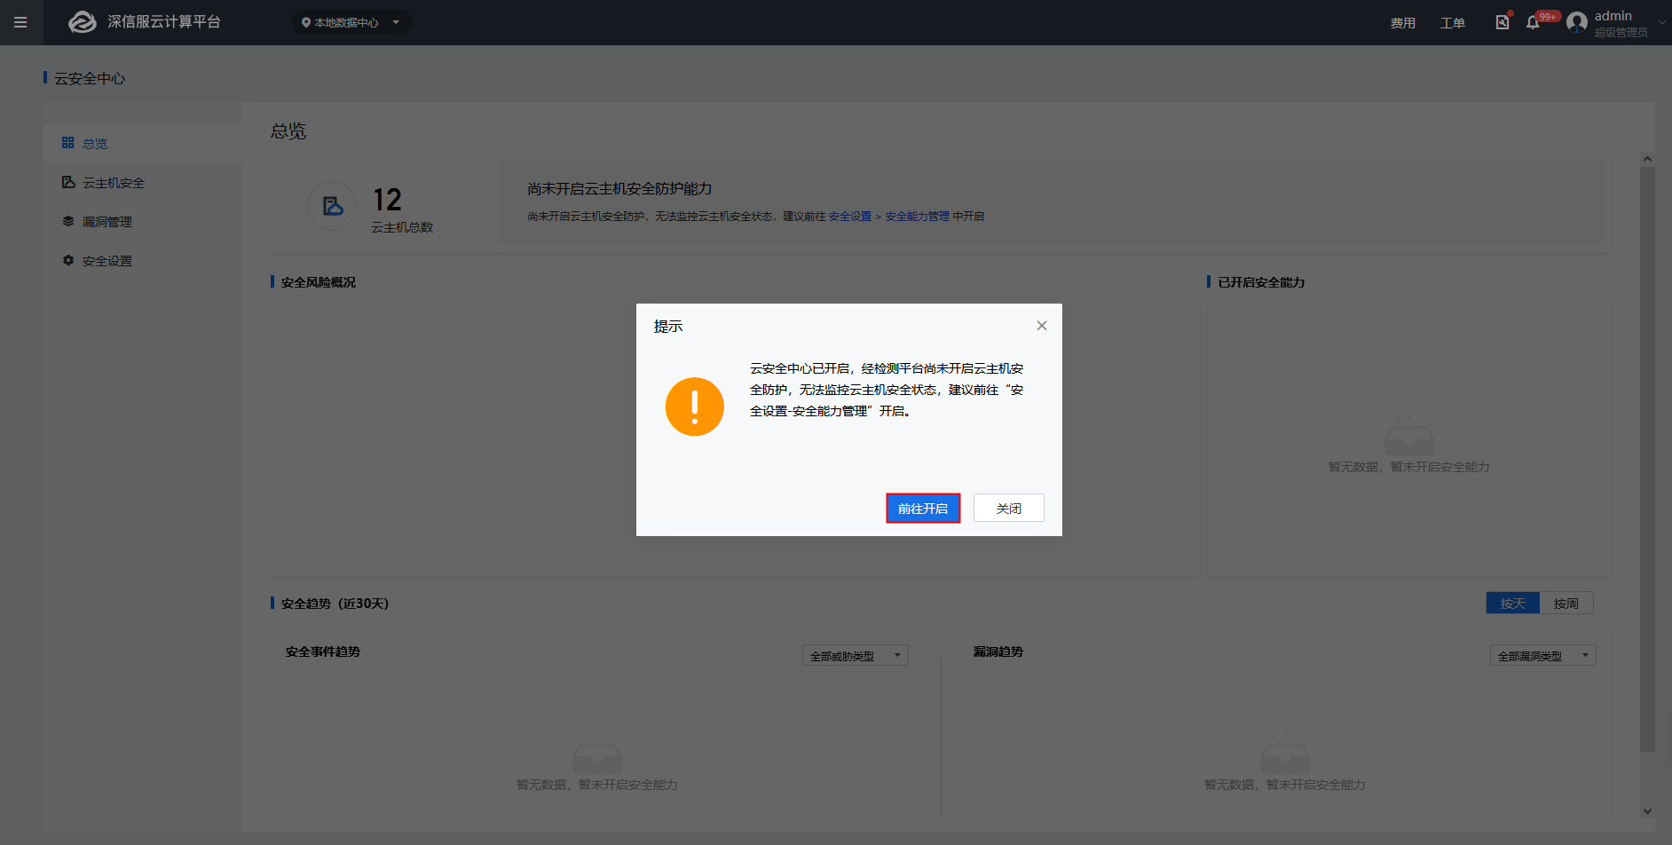Click the 前往开启 button
The image size is (1672, 845).
pos(922,509)
